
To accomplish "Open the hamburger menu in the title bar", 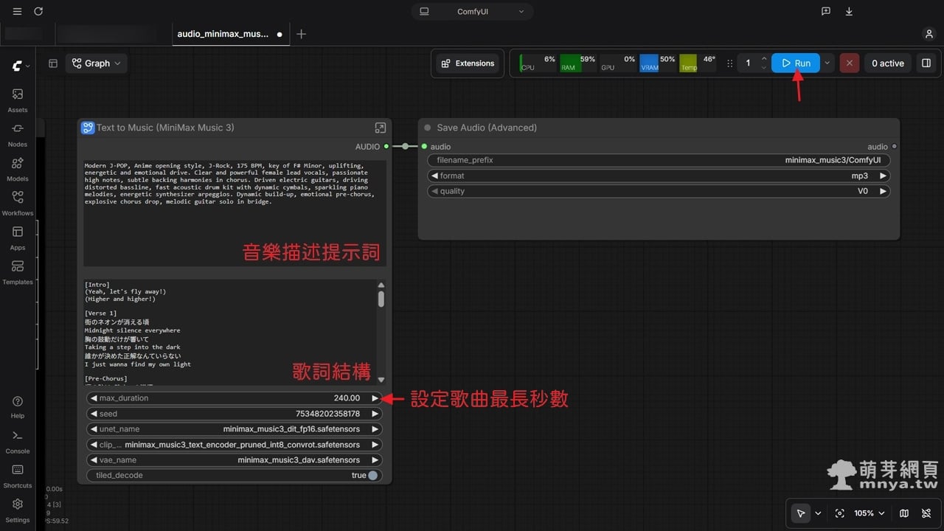I will point(18,12).
